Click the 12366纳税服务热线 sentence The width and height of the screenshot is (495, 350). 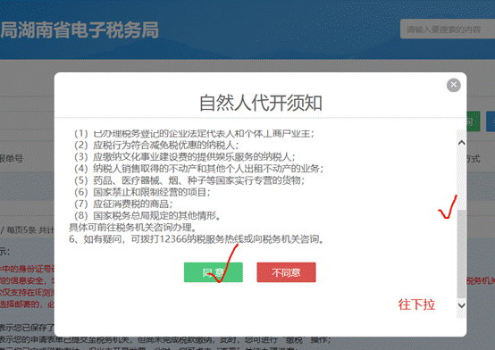click(x=197, y=239)
